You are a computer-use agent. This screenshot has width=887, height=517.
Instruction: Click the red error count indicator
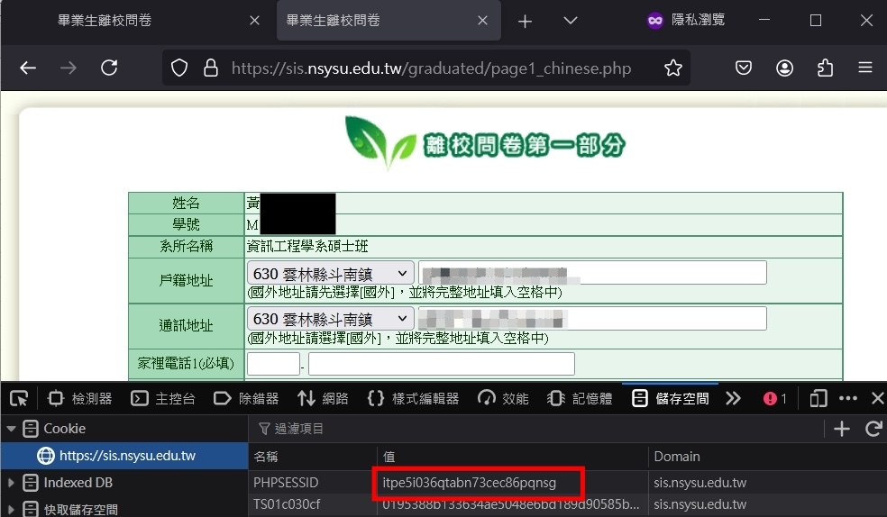pyautogui.click(x=775, y=399)
